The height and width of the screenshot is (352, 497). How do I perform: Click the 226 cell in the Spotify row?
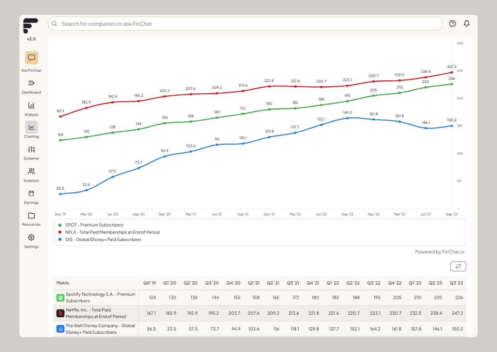pos(459,298)
